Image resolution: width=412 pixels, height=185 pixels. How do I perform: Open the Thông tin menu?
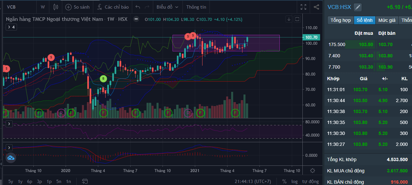click(196, 7)
